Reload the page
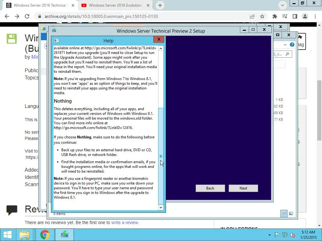This screenshot has height=241, width=322. point(27,16)
